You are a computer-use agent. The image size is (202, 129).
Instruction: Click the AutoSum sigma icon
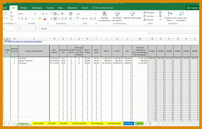pos(160,12)
